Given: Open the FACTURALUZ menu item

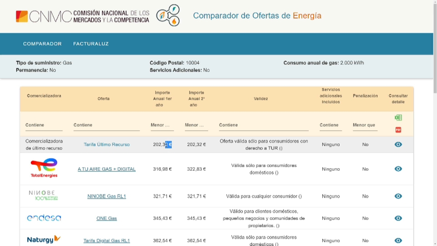Looking at the screenshot, I should tap(91, 44).
